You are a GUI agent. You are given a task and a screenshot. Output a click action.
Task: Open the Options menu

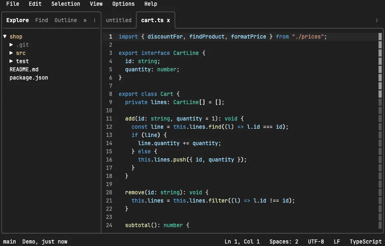[123, 4]
